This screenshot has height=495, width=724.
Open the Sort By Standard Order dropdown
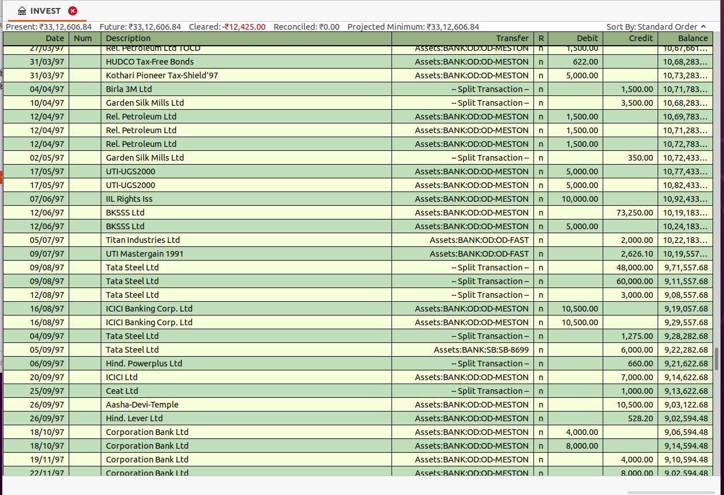click(656, 27)
